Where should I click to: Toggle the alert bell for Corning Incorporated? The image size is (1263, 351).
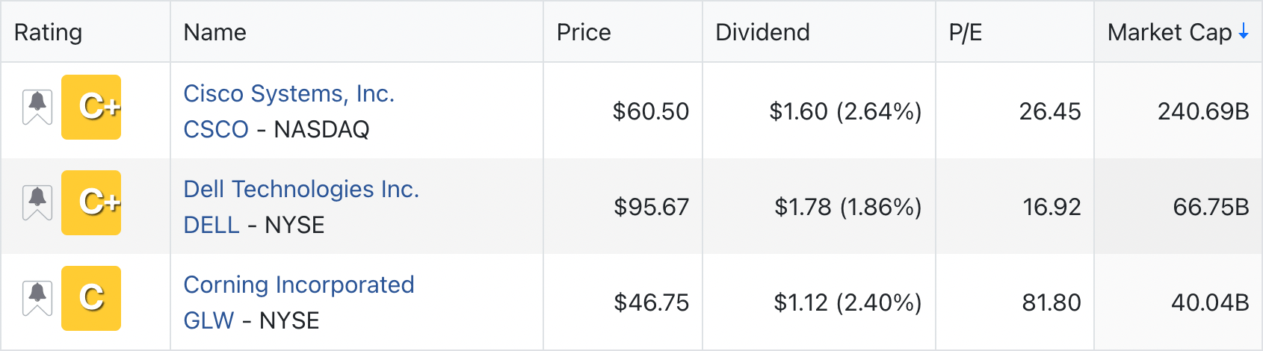click(37, 299)
